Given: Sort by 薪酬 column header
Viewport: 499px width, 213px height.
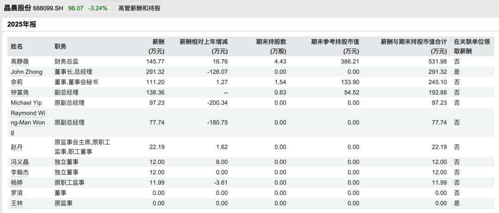Looking at the screenshot, I should point(157,47).
